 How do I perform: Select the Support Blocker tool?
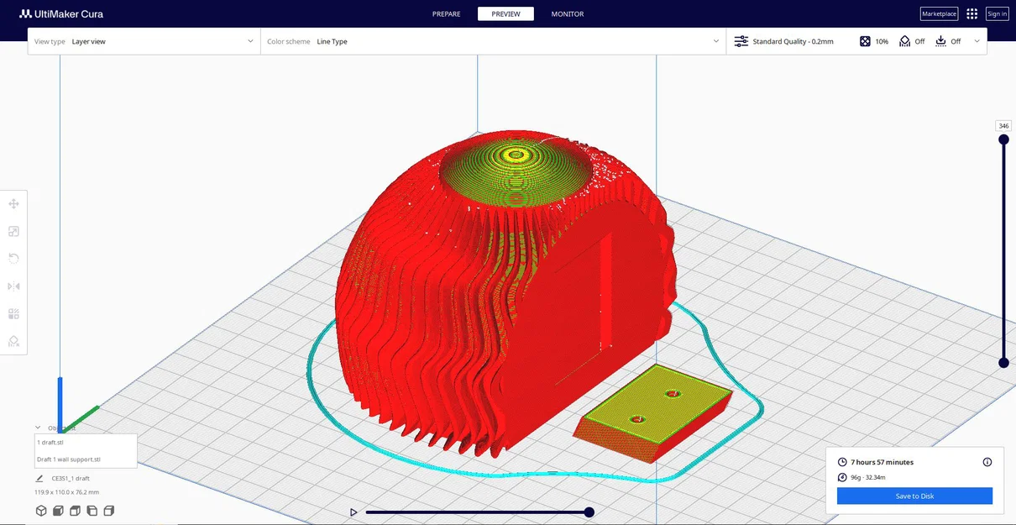point(13,341)
